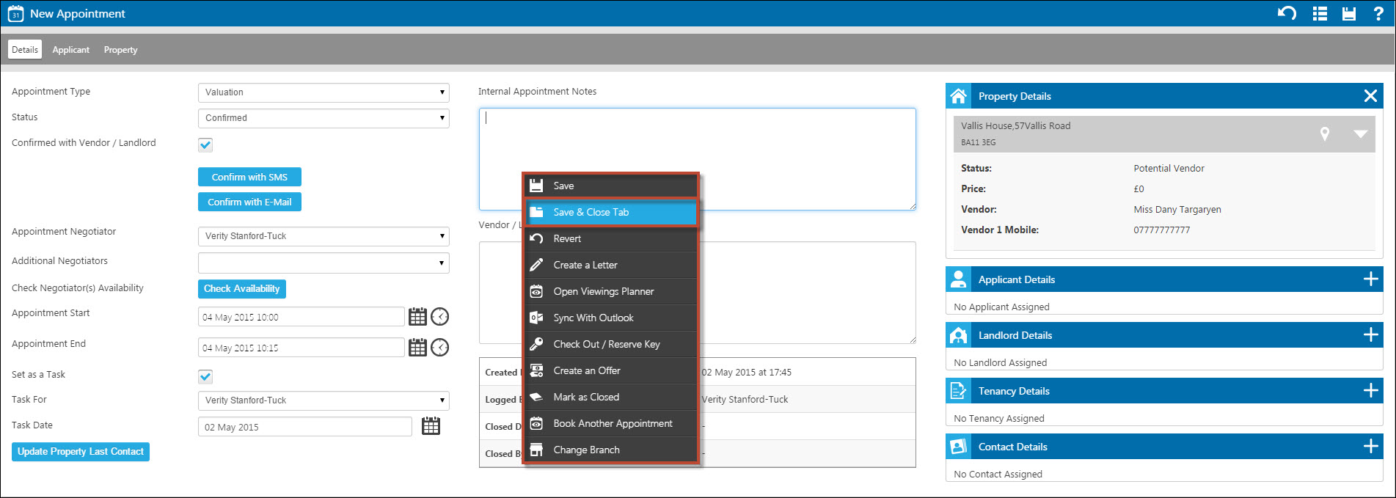Click the Tenancy Details document icon
Viewport: 1396px width, 498px height.
click(x=958, y=391)
